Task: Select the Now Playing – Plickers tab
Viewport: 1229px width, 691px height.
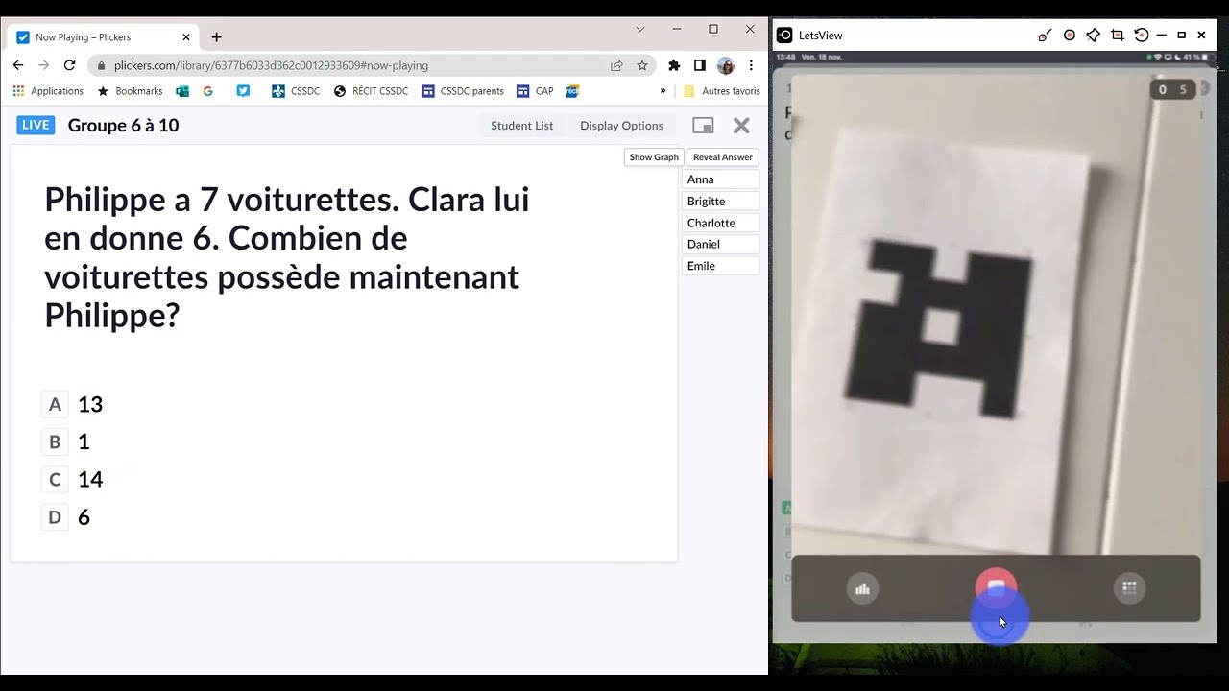Action: click(103, 37)
